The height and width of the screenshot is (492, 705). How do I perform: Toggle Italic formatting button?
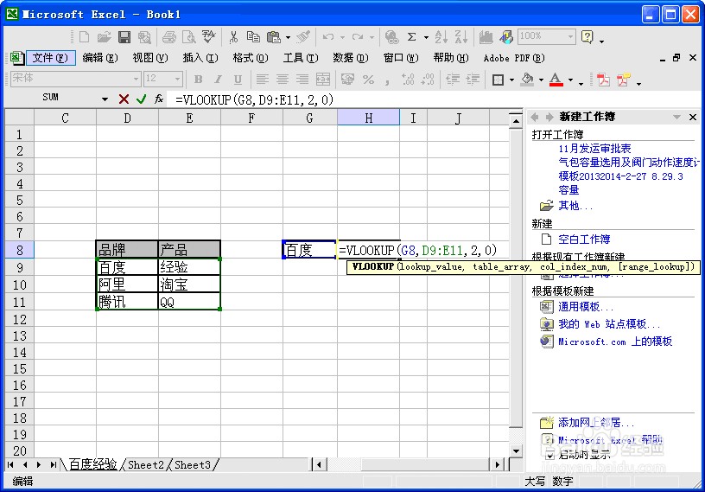coord(218,80)
